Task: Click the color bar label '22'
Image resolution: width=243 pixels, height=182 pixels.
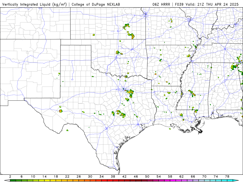Action: pos(67,177)
